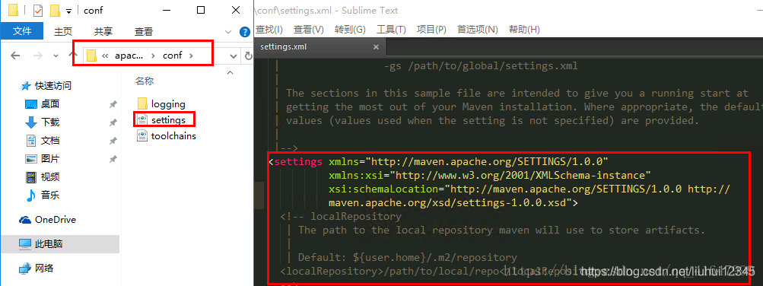763x286 pixels.
Task: Go back with the Explorer back arrow
Action: coord(15,56)
